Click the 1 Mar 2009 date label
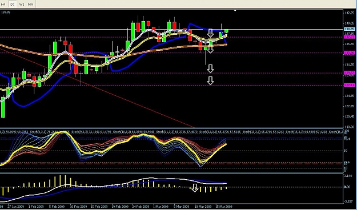The image size is (357, 210). pos(161,207)
